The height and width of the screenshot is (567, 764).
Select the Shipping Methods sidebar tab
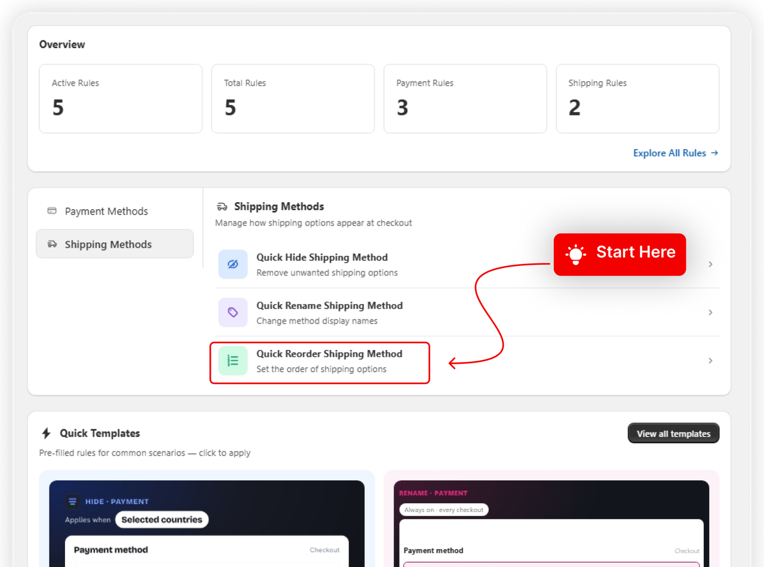pyautogui.click(x=115, y=244)
